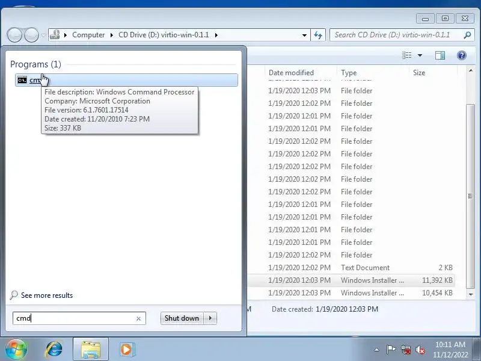Change the view layout icon

pyautogui.click(x=407, y=55)
